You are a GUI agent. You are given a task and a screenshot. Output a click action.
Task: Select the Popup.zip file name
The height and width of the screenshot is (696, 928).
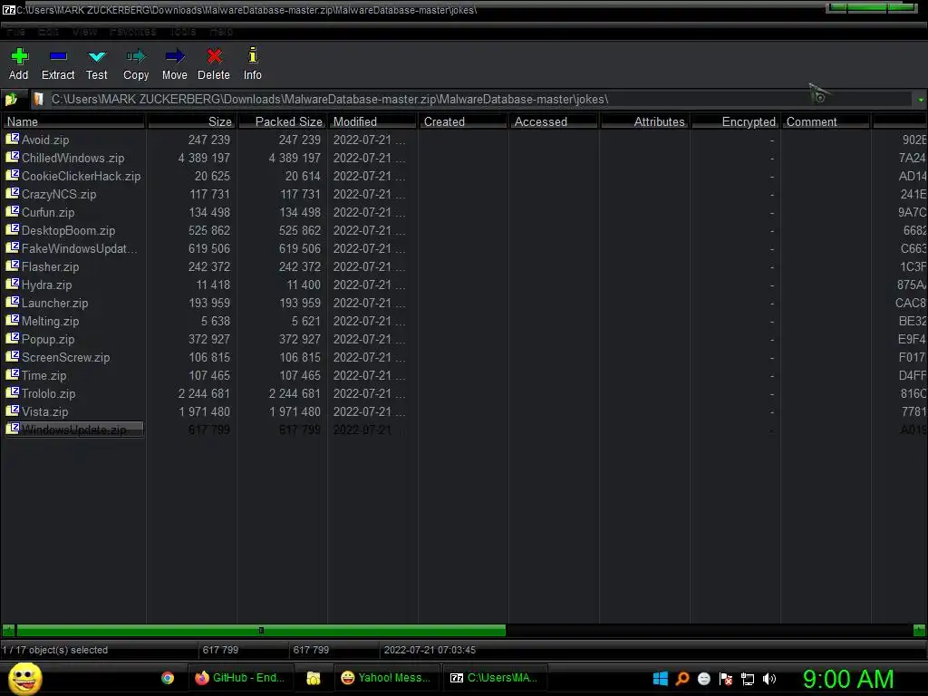point(48,339)
